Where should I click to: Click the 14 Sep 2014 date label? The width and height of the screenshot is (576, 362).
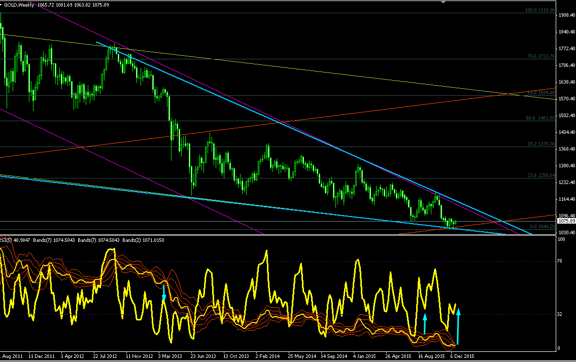[x=334, y=356]
